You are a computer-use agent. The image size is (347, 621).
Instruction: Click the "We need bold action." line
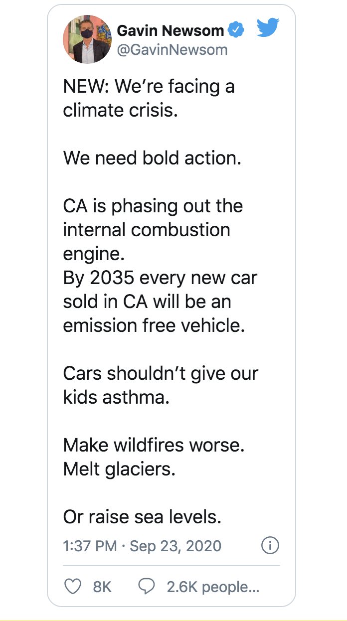[152, 158]
